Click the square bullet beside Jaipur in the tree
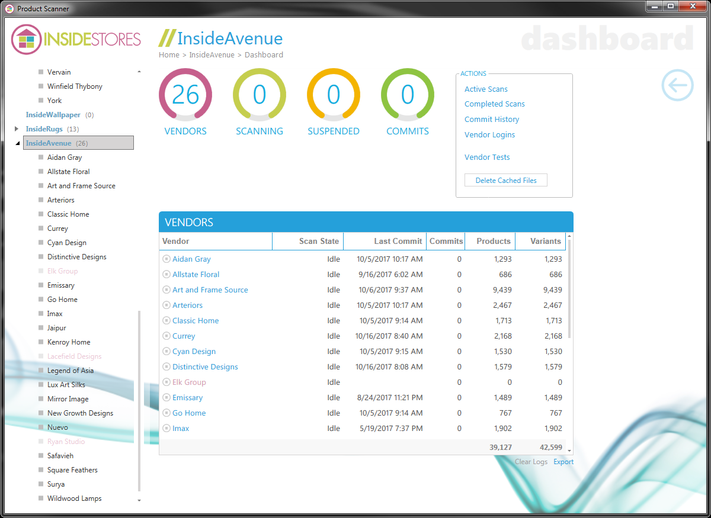 (x=41, y=328)
